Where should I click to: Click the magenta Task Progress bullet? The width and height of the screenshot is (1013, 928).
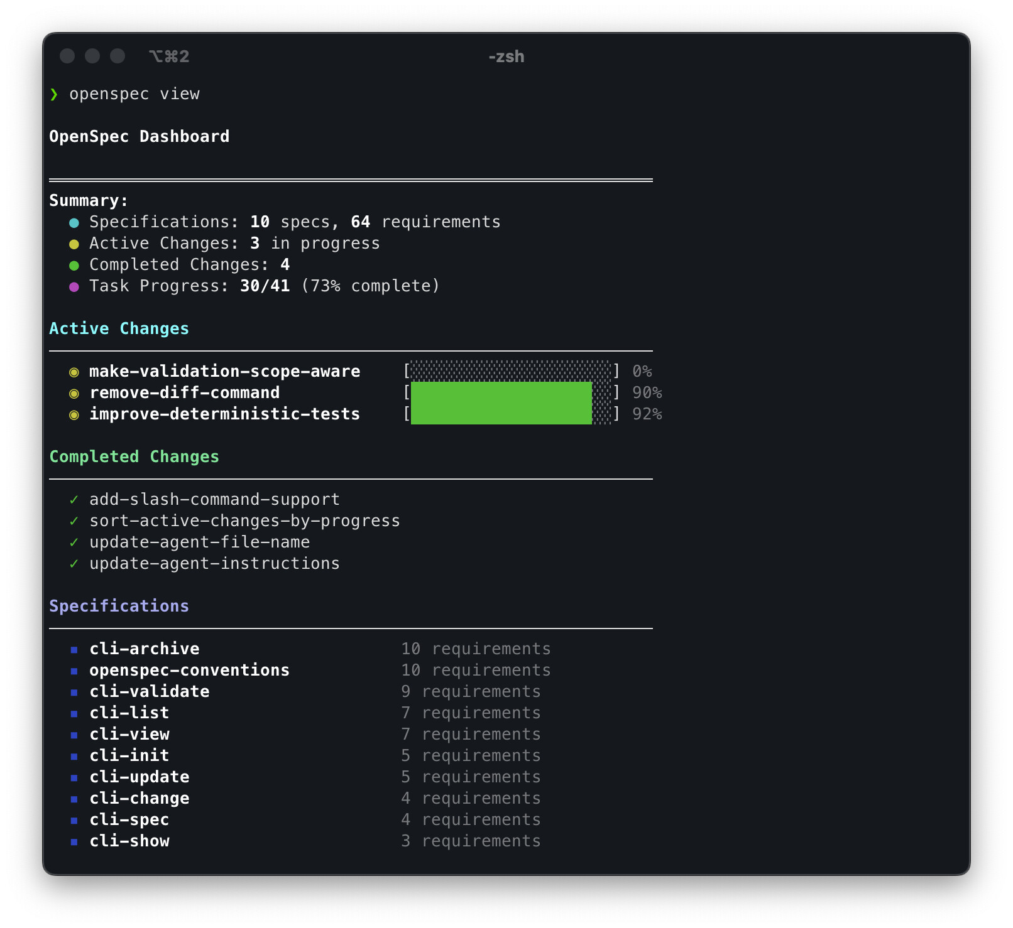[x=74, y=287]
